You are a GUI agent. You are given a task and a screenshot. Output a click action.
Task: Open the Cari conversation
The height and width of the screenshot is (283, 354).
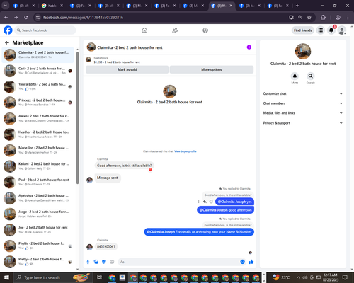coord(38,71)
